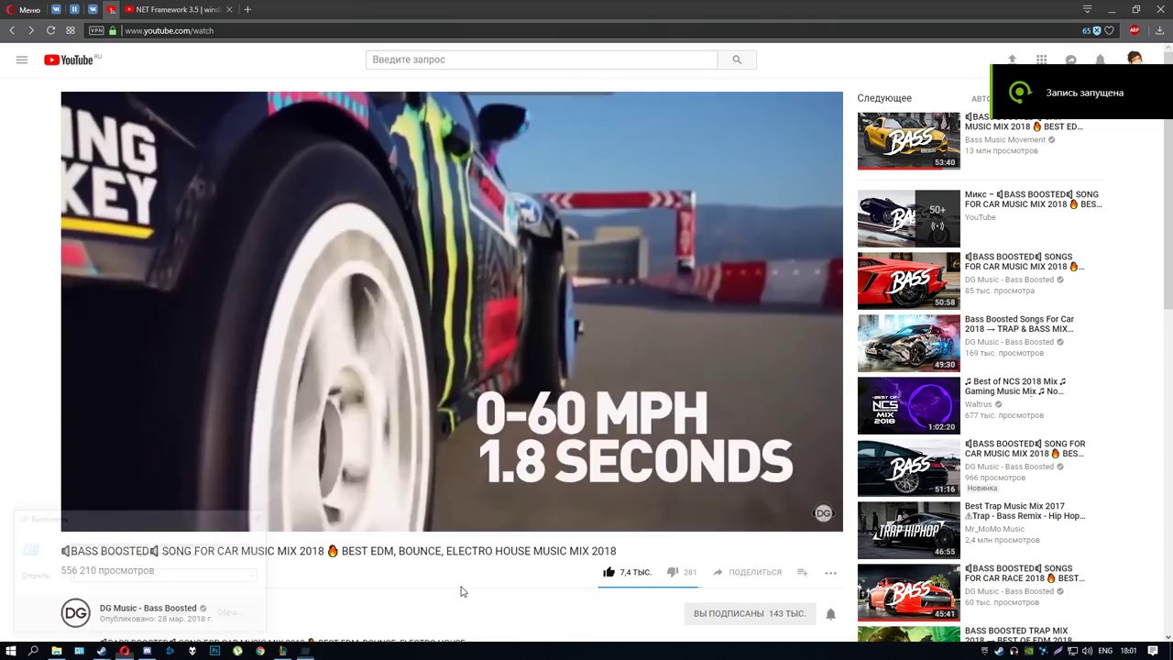Open the Mr_MoMo Music channel name
Image resolution: width=1173 pixels, height=660 pixels.
coord(994,529)
